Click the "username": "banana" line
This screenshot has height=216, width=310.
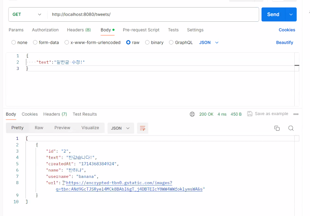pyautogui.click(x=72, y=176)
